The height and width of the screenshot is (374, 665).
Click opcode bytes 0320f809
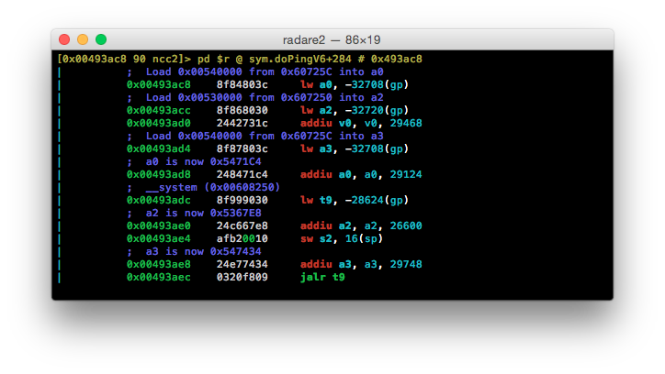click(242, 277)
